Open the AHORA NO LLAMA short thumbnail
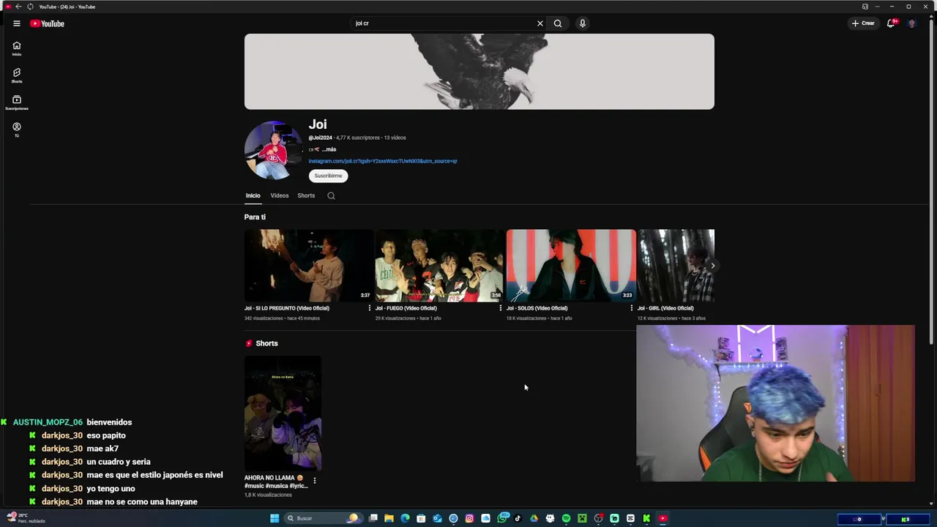 (x=283, y=413)
